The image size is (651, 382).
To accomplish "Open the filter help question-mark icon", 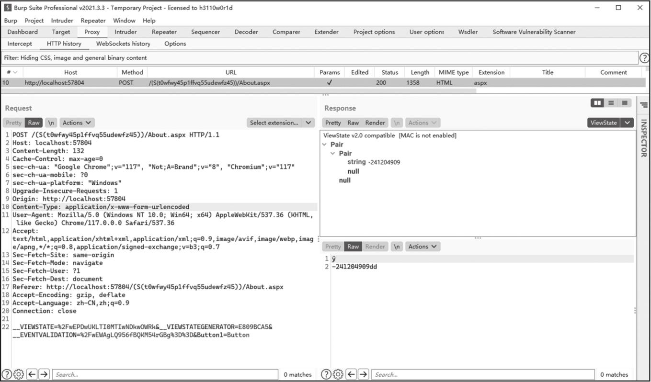I will [645, 58].
